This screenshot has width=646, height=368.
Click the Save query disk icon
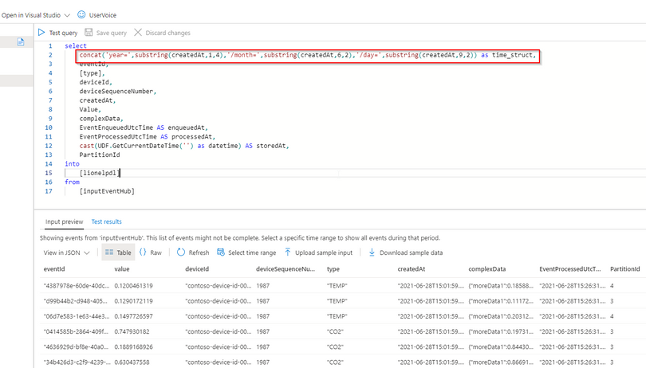tap(89, 33)
